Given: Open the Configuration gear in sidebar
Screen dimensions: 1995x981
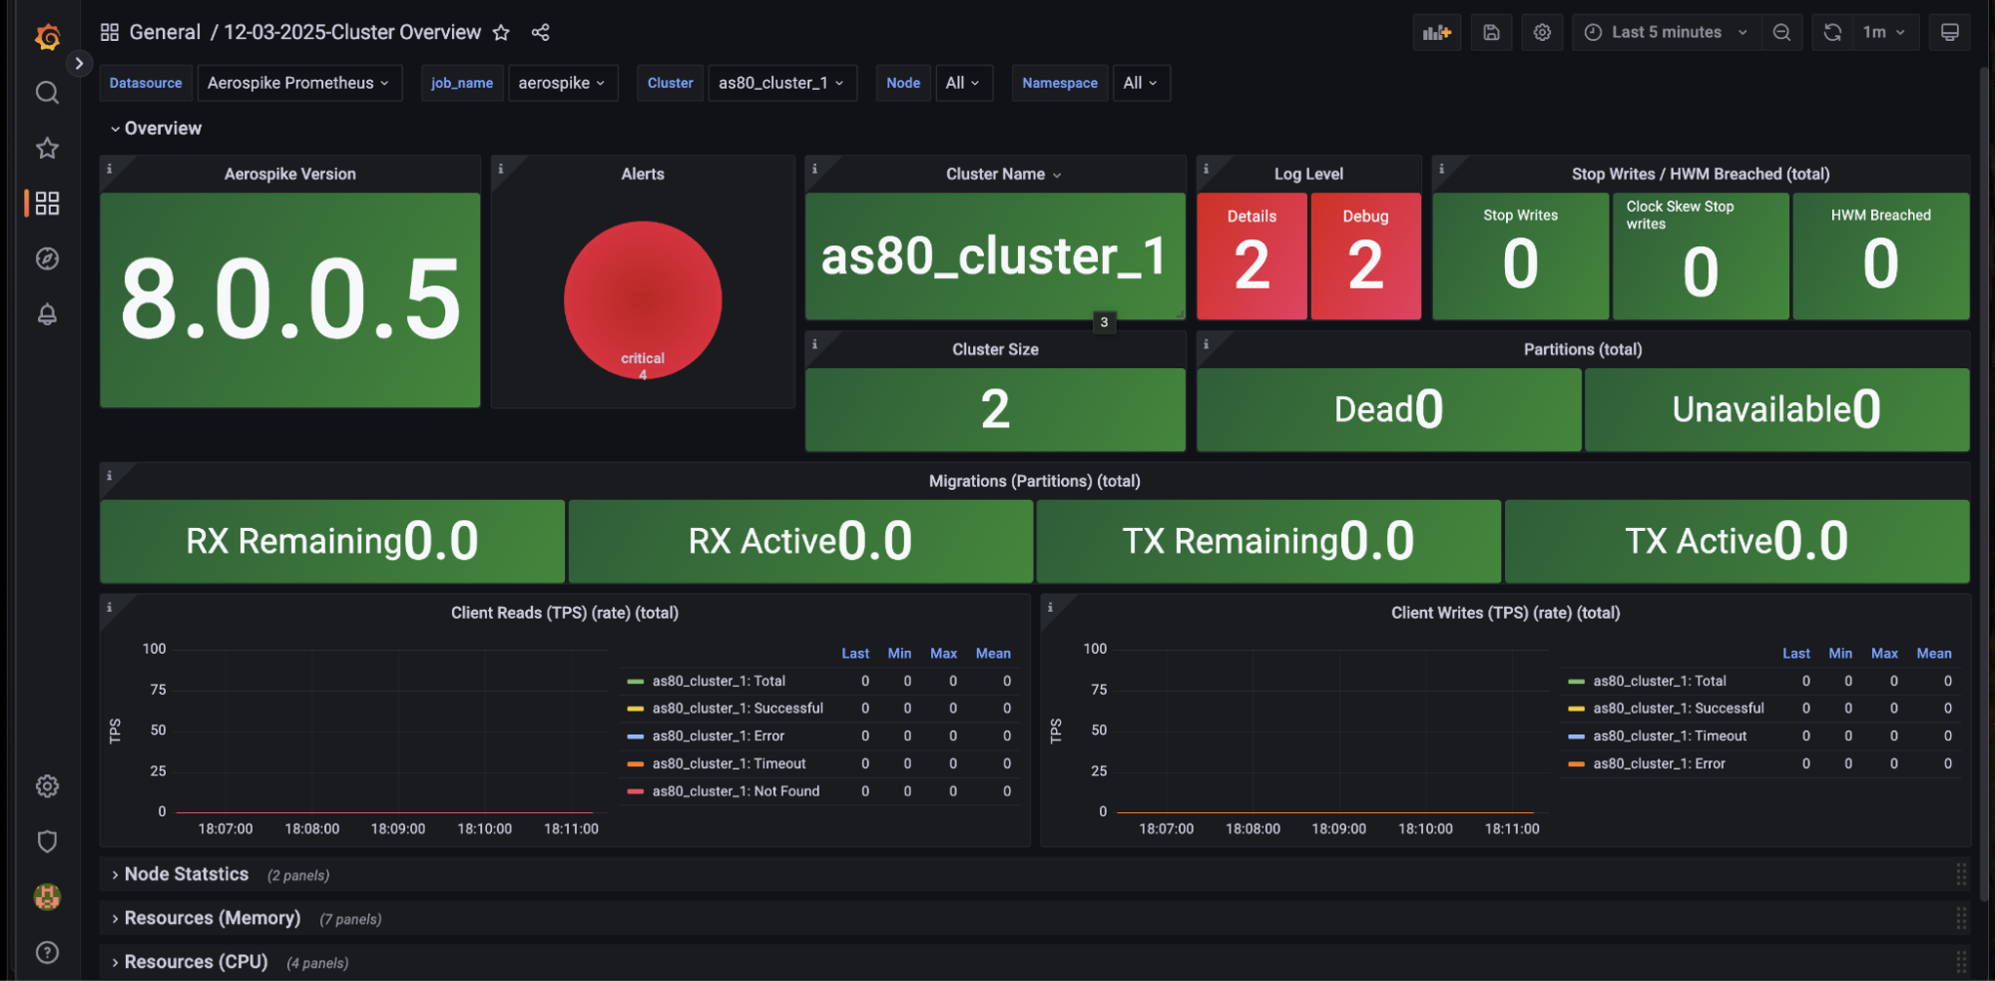Looking at the screenshot, I should coord(47,786).
